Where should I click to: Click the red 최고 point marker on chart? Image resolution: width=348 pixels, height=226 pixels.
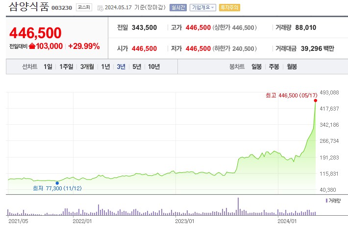point(315,101)
